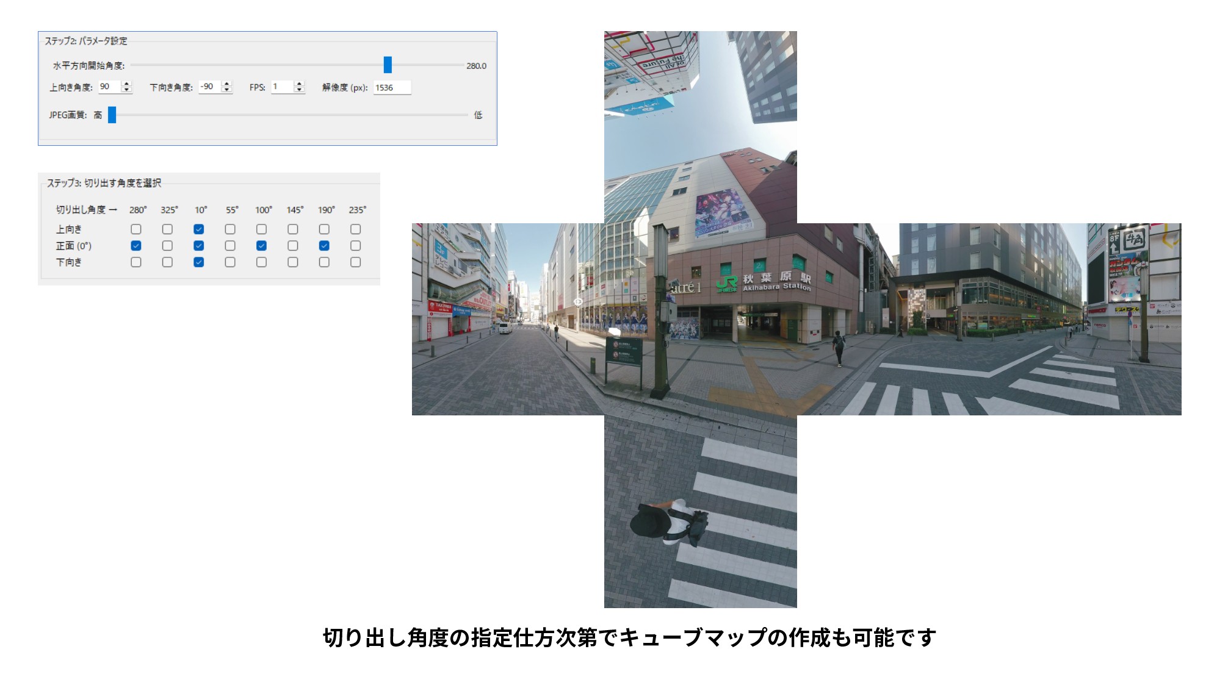The image size is (1228, 674).
Task: Uncheck 正面 (0°) checkbox under 190°
Action: [x=324, y=246]
